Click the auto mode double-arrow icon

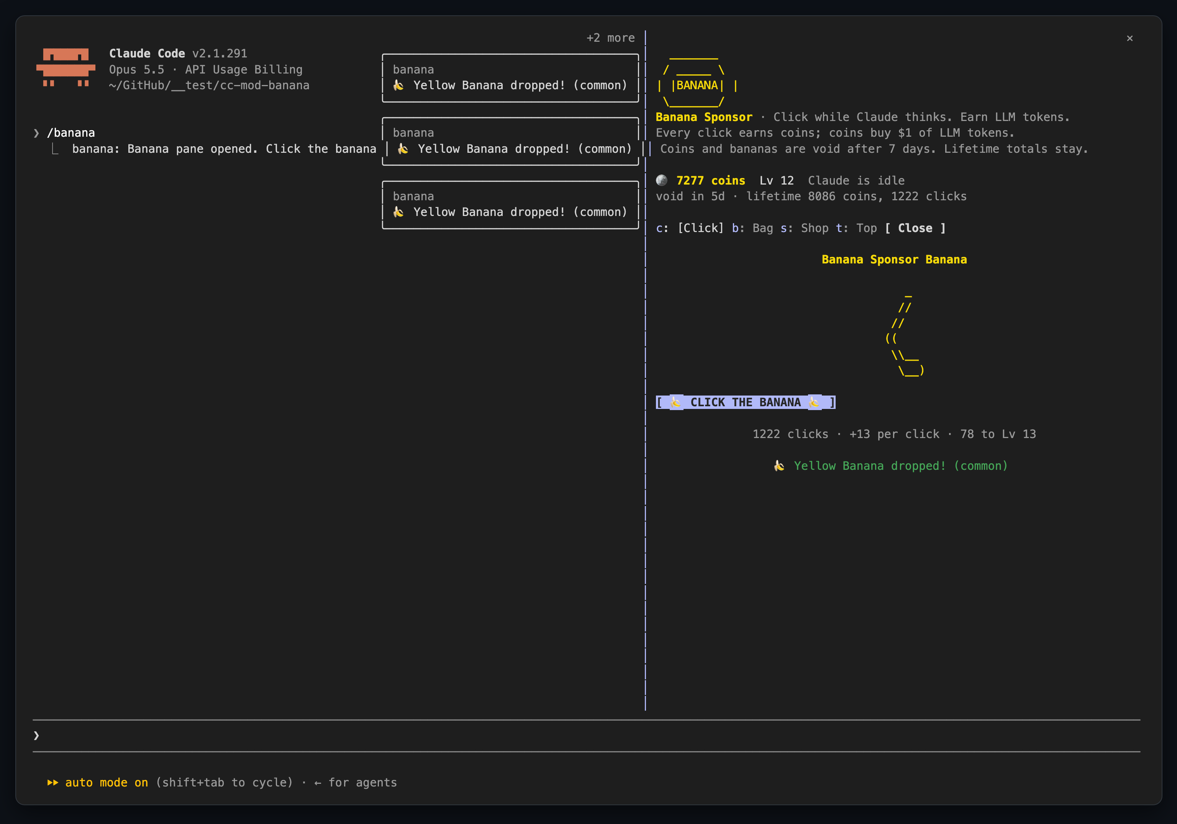coord(52,783)
